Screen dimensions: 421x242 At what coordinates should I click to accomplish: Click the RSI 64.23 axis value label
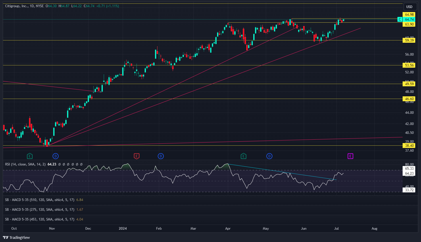(x=409, y=173)
